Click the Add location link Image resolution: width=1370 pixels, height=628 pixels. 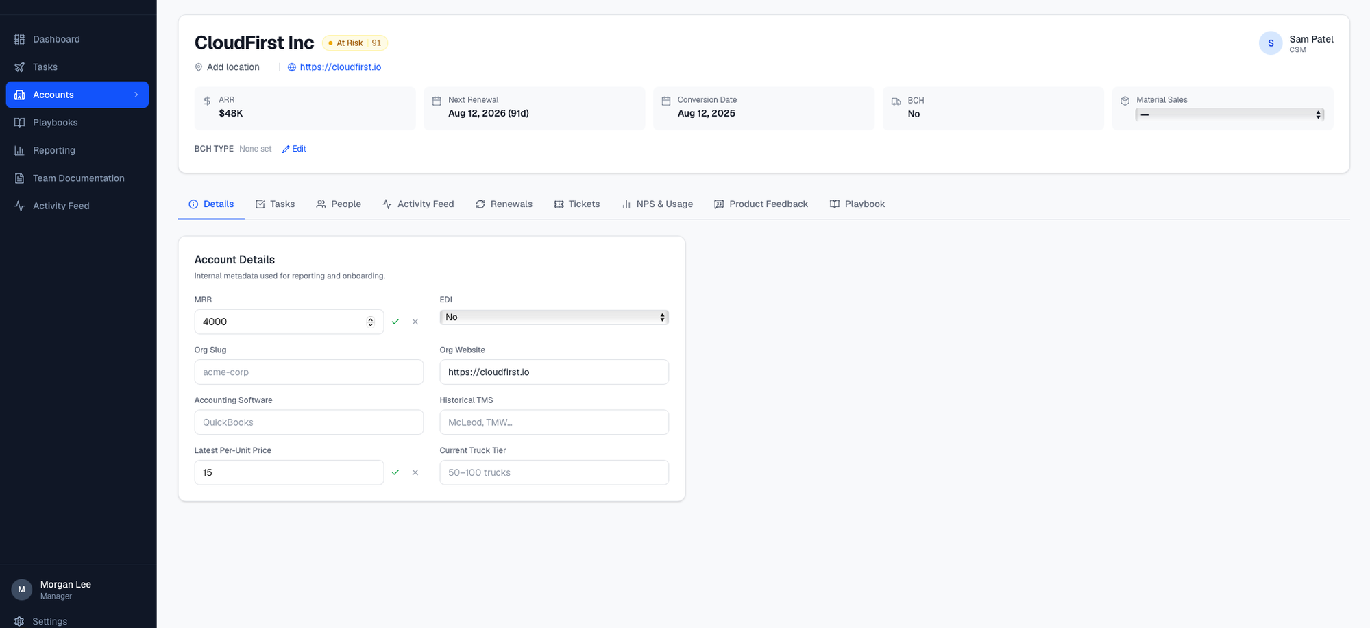pyautogui.click(x=233, y=67)
